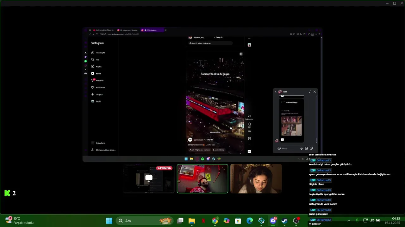Click the browser back arrow
The height and width of the screenshot is (227, 405).
coord(90,34)
